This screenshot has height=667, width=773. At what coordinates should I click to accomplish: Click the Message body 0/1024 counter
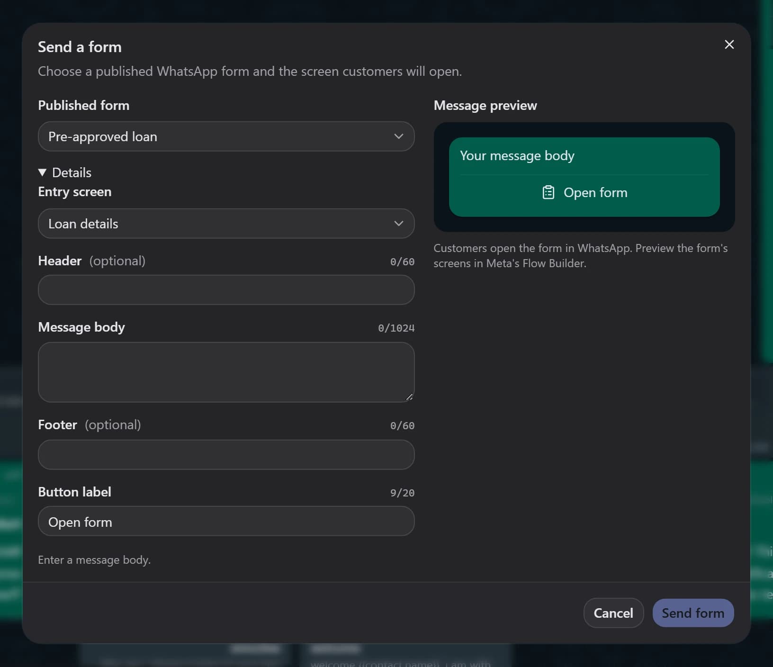point(396,328)
